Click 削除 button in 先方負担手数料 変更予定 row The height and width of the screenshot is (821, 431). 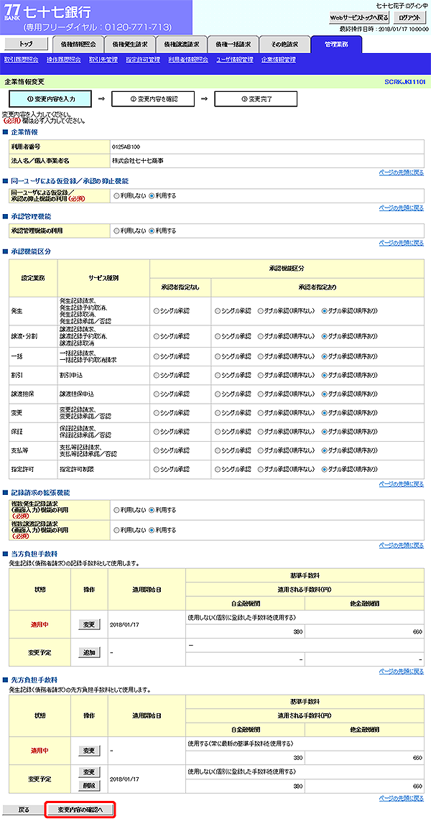tap(89, 785)
